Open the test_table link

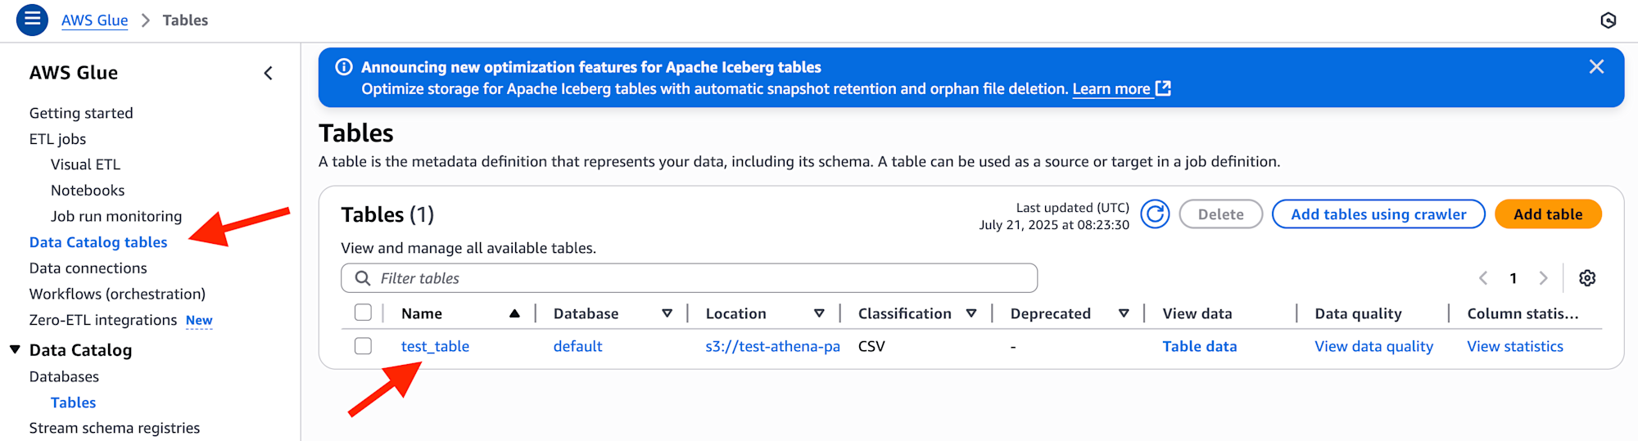[435, 346]
